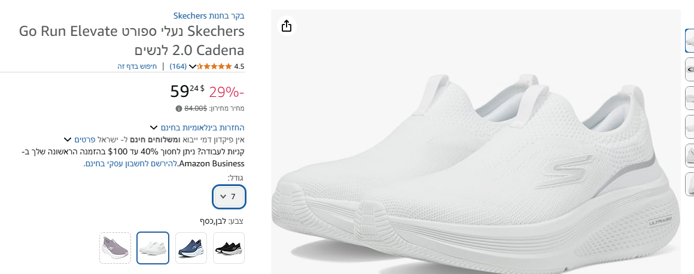The image size is (694, 274).
Task: Click the share icon on product image
Action: [x=287, y=26]
